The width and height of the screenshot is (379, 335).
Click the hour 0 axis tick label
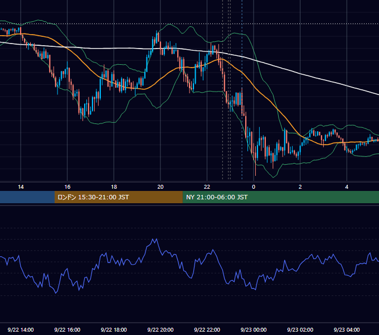(x=254, y=187)
